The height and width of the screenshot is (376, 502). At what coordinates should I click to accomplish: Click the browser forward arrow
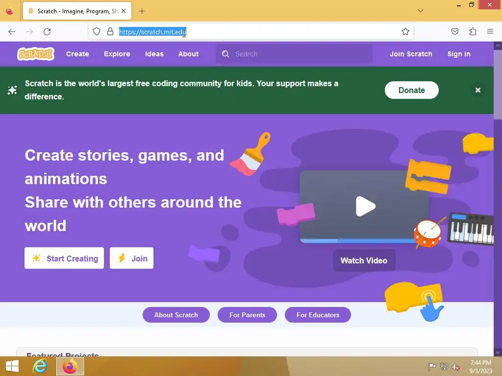(x=29, y=32)
